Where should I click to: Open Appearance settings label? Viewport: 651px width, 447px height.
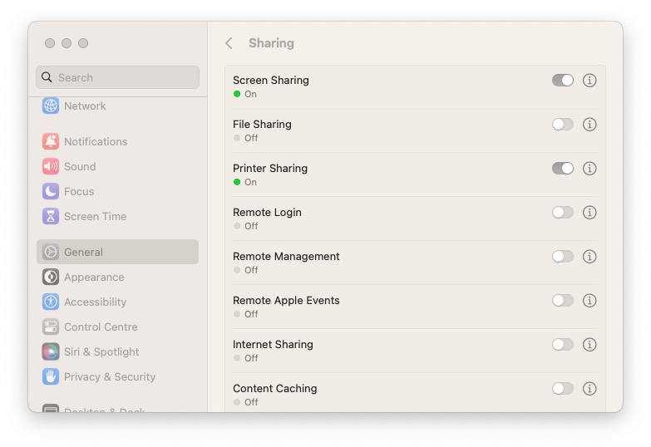tap(94, 277)
